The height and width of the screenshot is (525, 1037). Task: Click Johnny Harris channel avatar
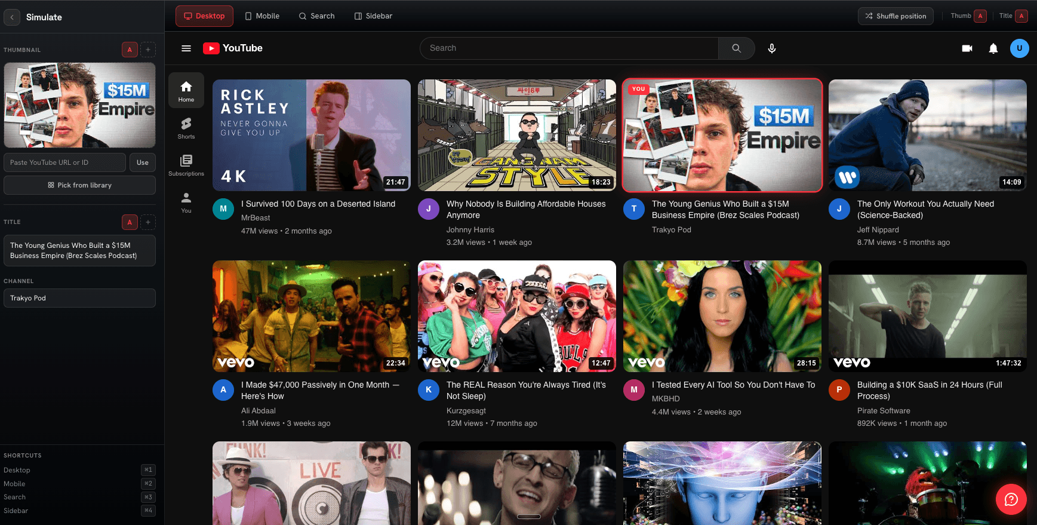coord(429,209)
